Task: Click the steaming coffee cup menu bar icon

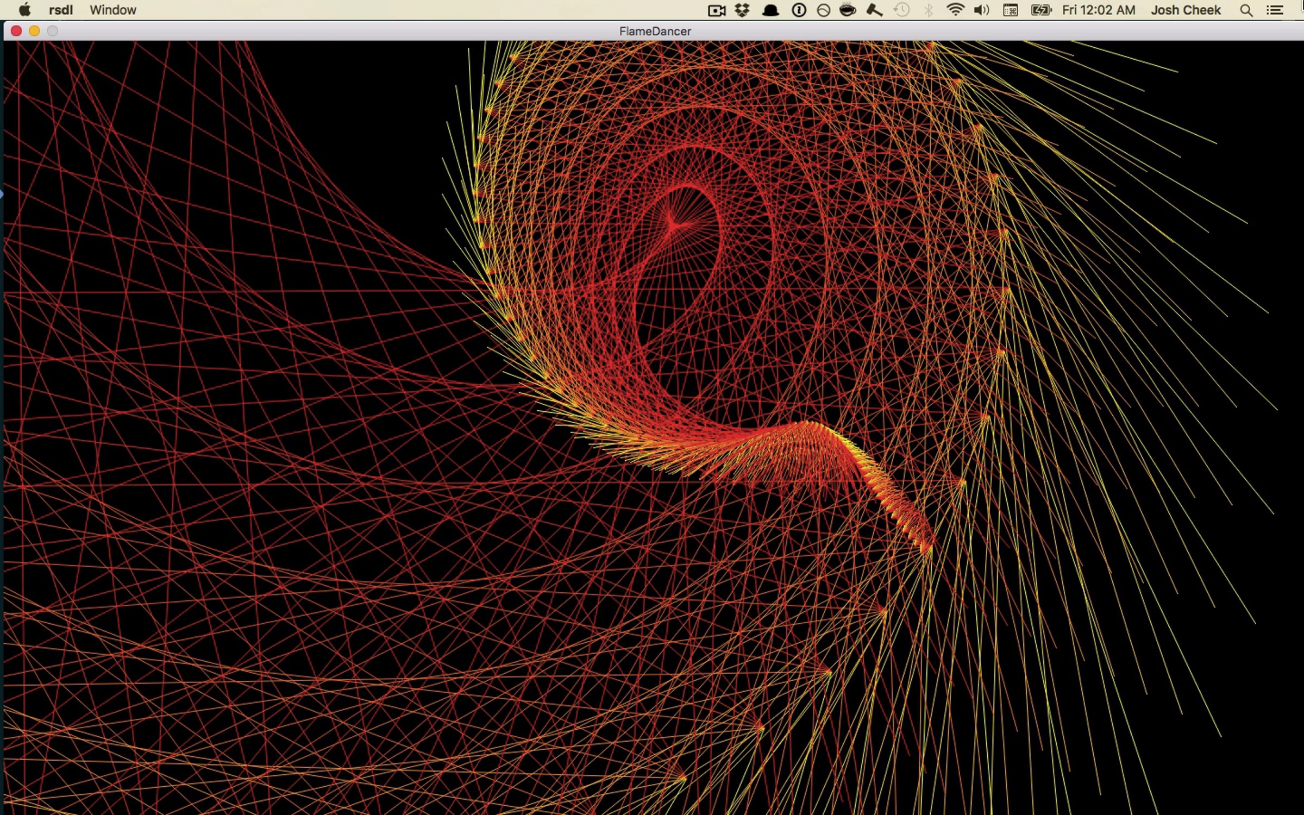Action: 848,10
